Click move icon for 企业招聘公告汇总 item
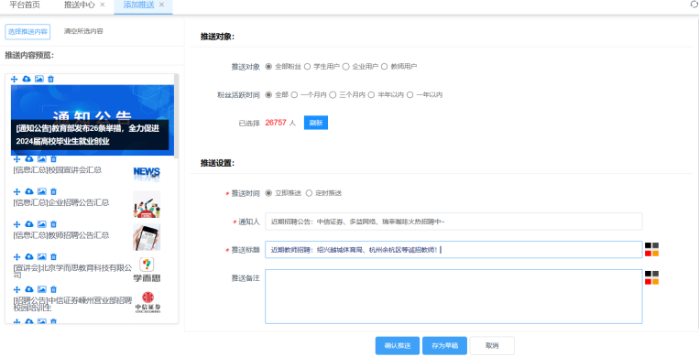 16,191
